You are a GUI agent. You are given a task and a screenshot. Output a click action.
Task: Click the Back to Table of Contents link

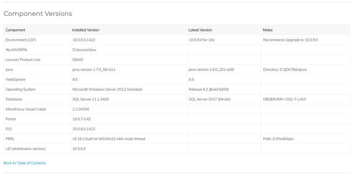(x=25, y=163)
